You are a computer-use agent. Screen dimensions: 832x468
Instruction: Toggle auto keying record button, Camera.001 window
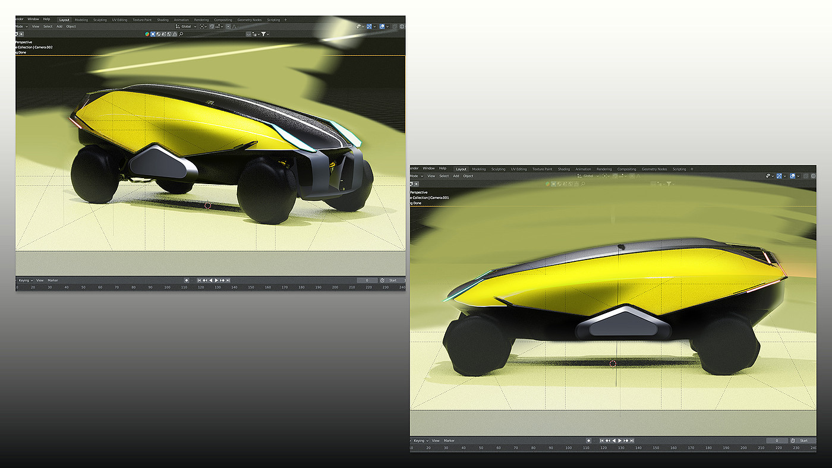(589, 441)
